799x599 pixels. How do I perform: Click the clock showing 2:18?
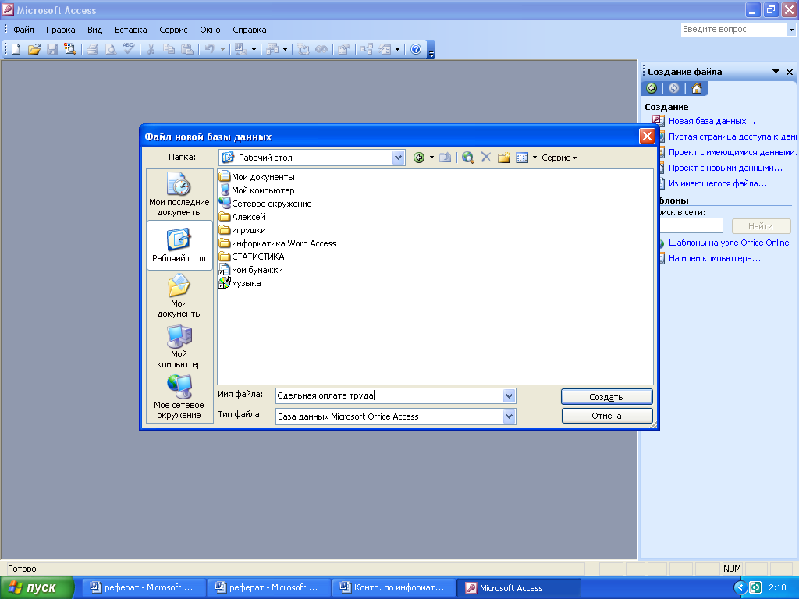point(777,587)
